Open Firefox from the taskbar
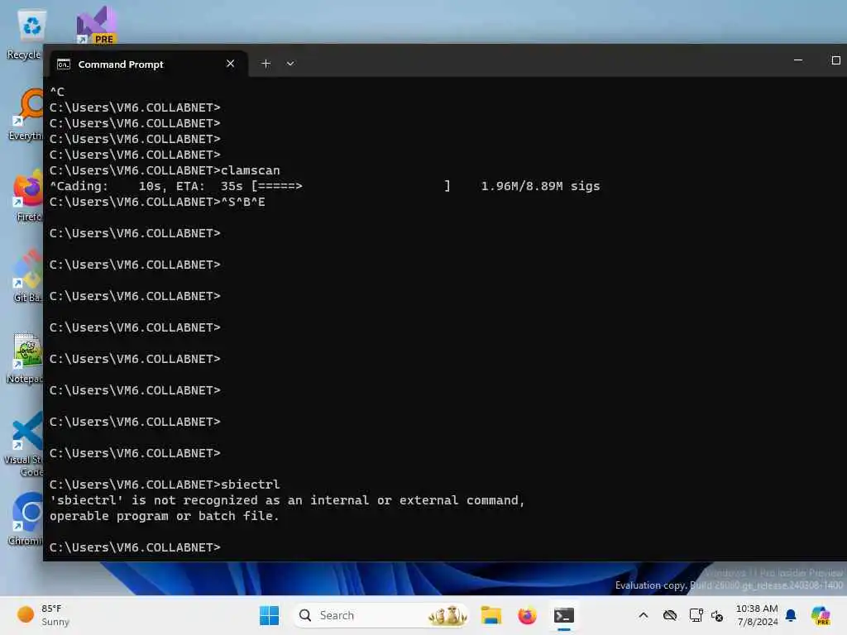The height and width of the screenshot is (635, 847). click(x=527, y=615)
